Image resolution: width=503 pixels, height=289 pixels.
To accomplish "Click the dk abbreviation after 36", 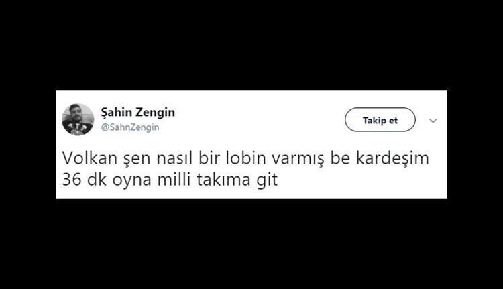I will point(97,179).
